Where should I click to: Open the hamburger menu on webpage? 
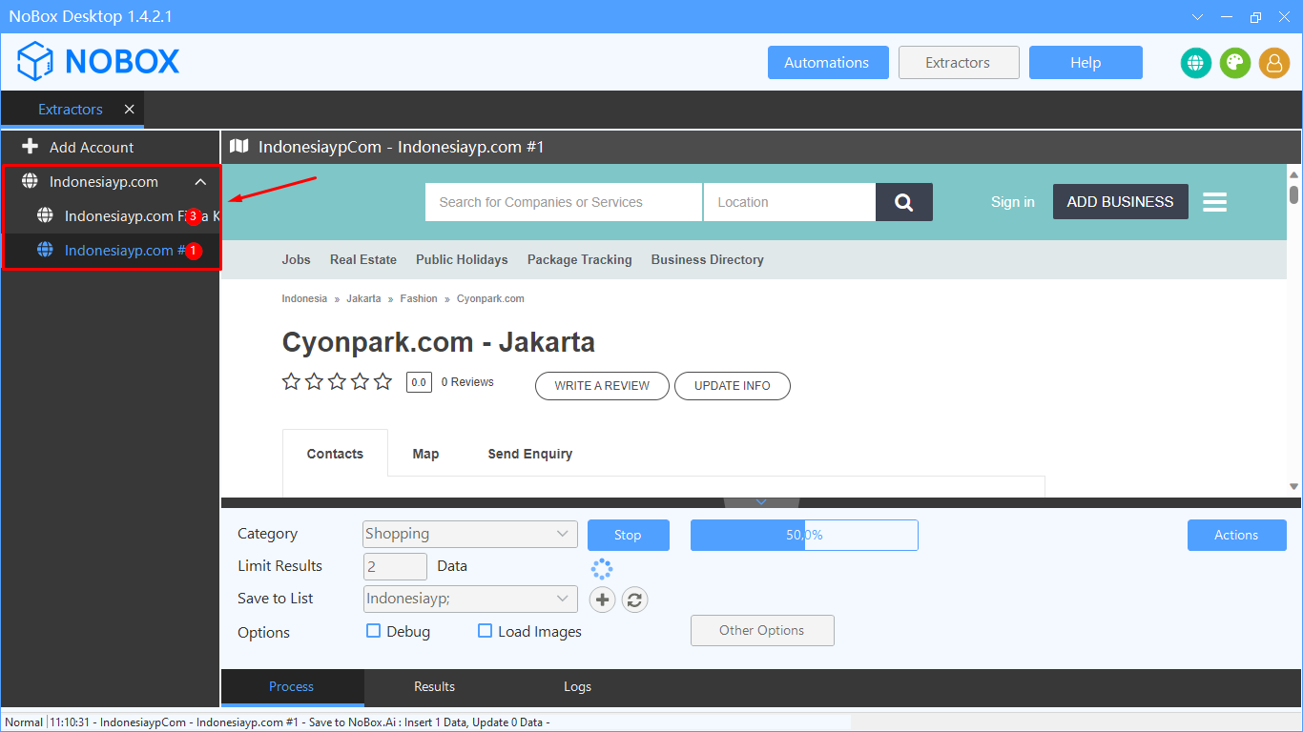tap(1214, 202)
